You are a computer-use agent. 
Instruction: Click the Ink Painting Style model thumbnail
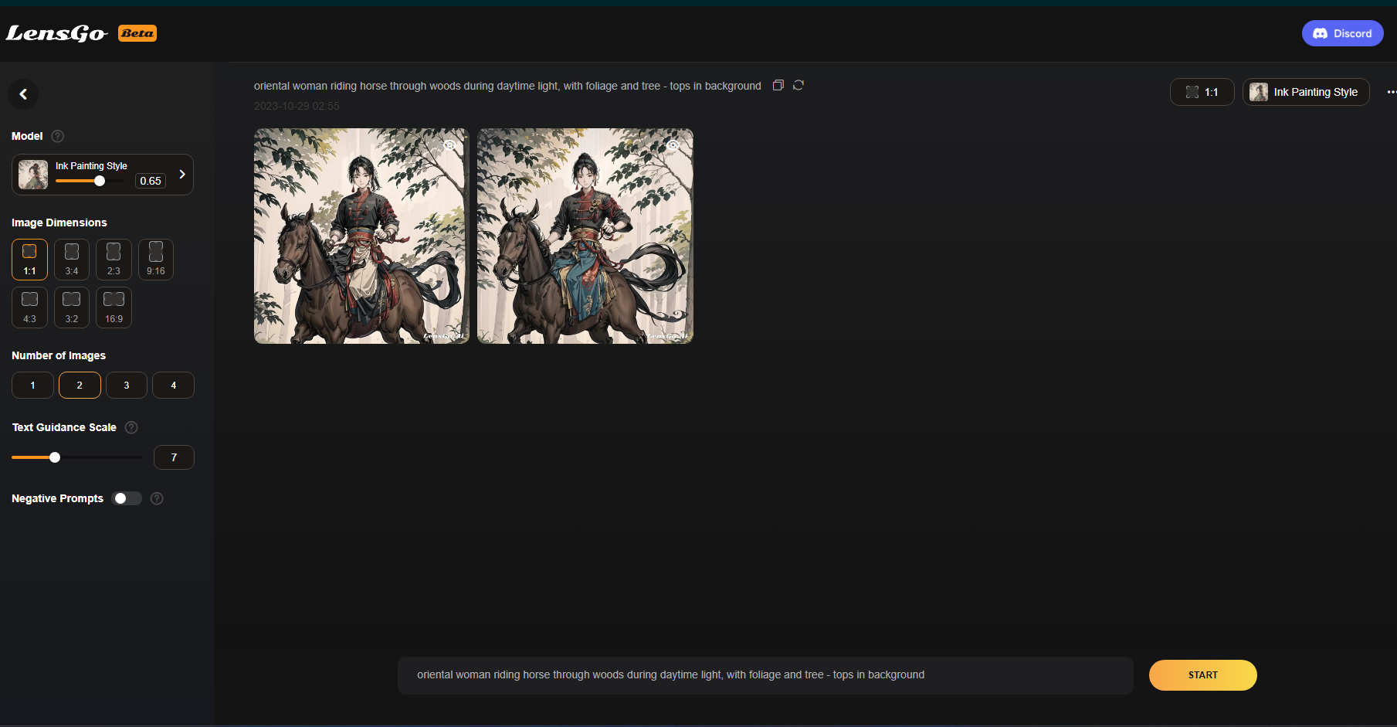tap(33, 175)
